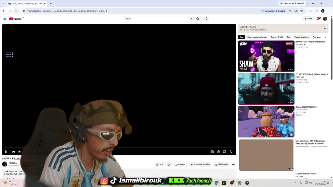This screenshot has width=333, height=187.
Task: Open Mix - Lee Browz 911 title
Action: click(x=310, y=142)
